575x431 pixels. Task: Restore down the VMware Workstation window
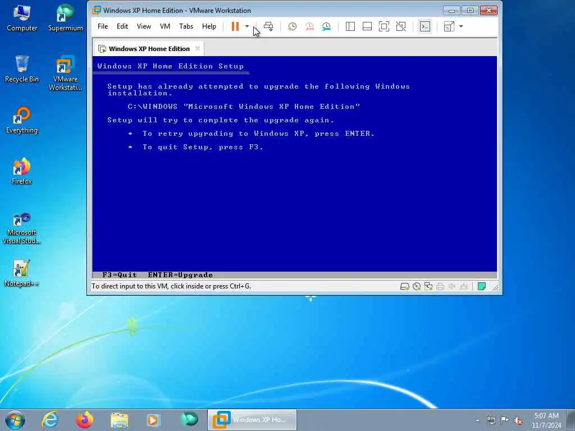(x=470, y=11)
